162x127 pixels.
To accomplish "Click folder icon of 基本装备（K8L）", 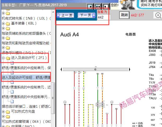I will tap(8, 24).
